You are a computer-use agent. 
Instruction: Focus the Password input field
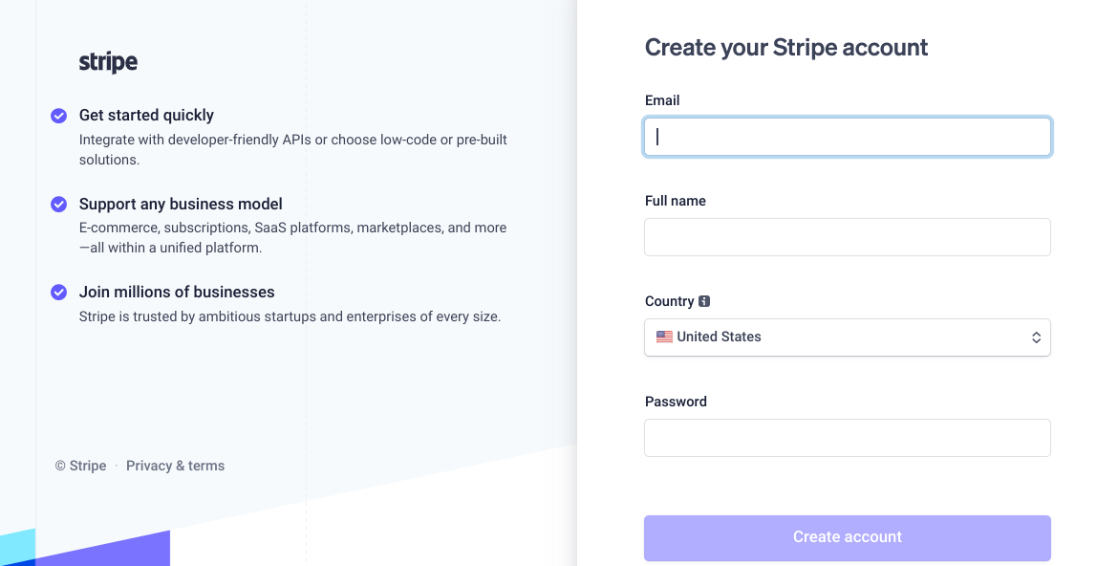[848, 438]
